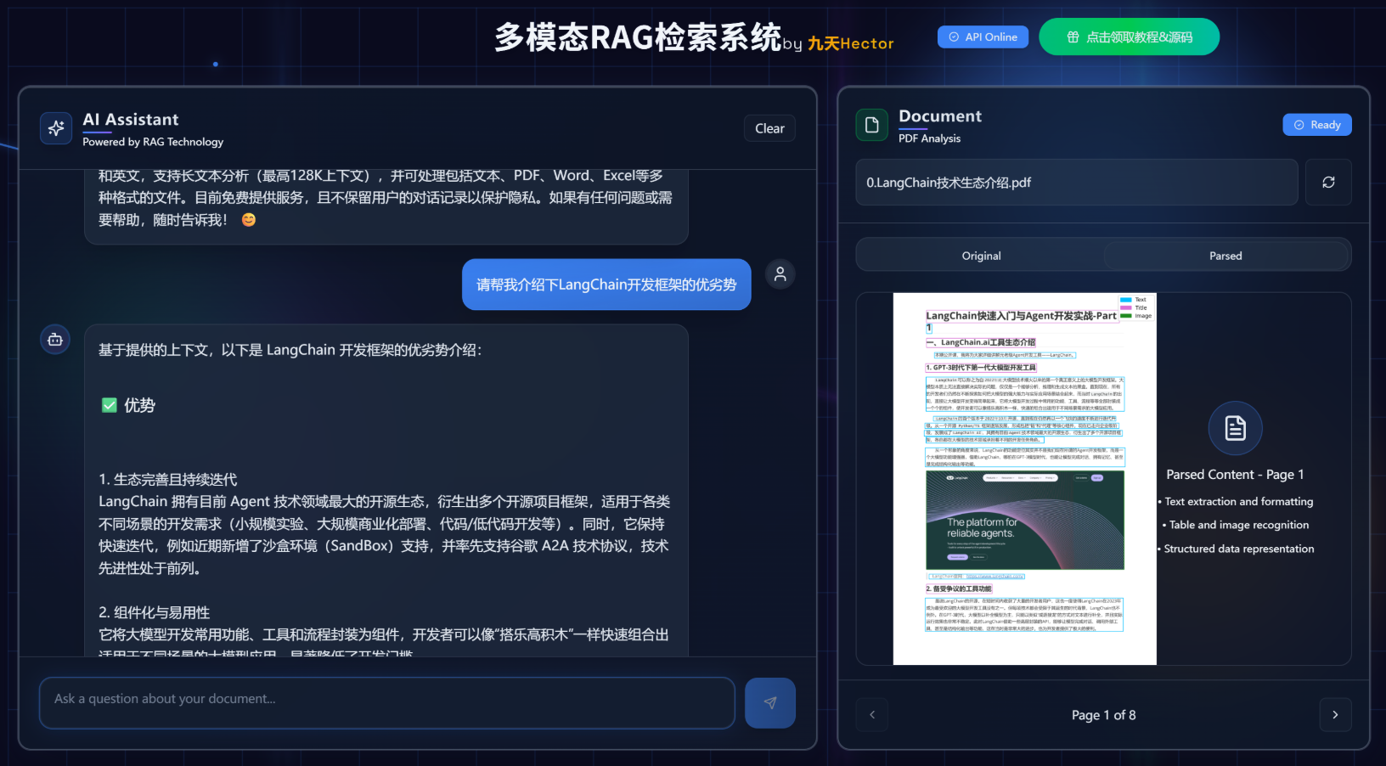Open the 点击领取教程&源码 button

1129,37
